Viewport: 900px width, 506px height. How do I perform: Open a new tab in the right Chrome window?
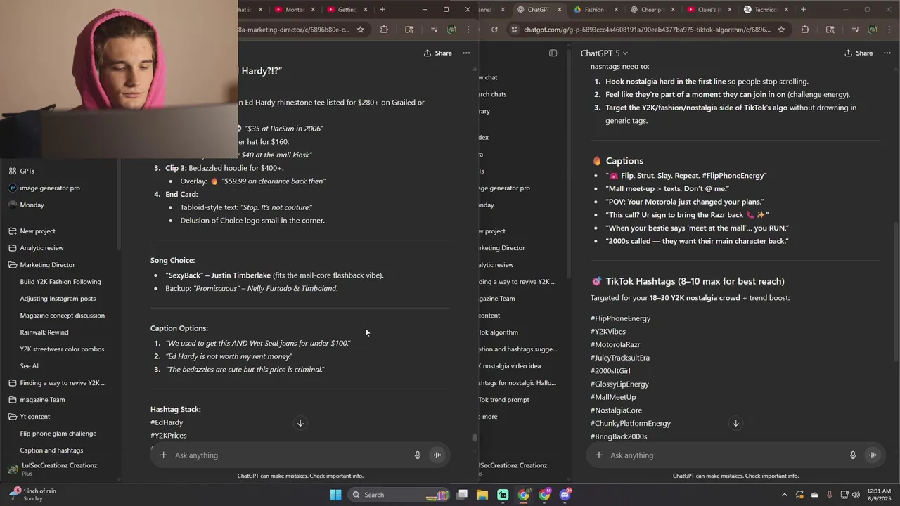[803, 10]
